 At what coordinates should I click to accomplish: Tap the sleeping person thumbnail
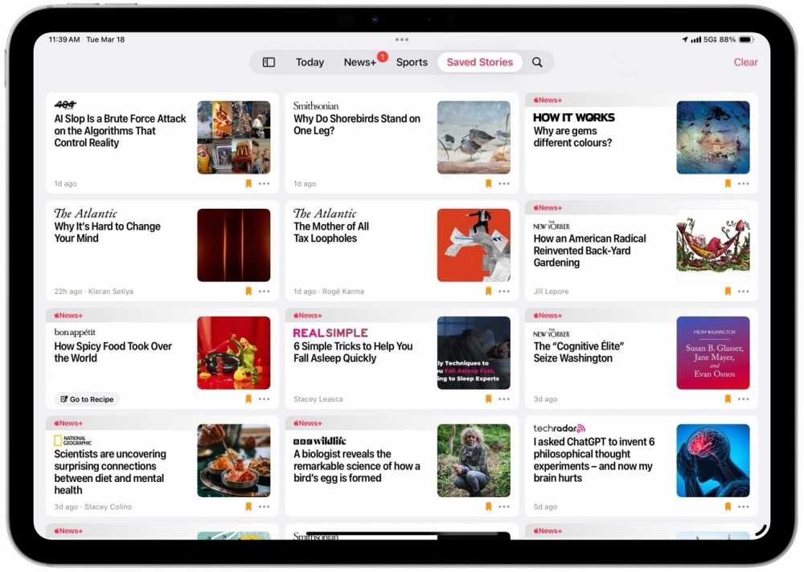pyautogui.click(x=474, y=353)
